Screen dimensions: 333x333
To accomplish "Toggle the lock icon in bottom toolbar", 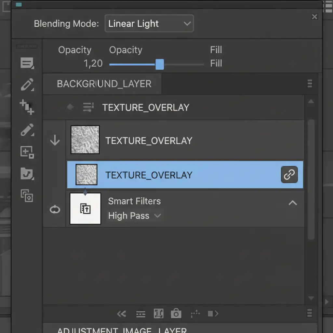I will [176, 313].
